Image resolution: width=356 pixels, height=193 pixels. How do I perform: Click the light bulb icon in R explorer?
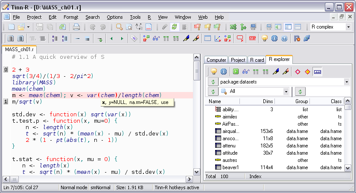coord(213,71)
